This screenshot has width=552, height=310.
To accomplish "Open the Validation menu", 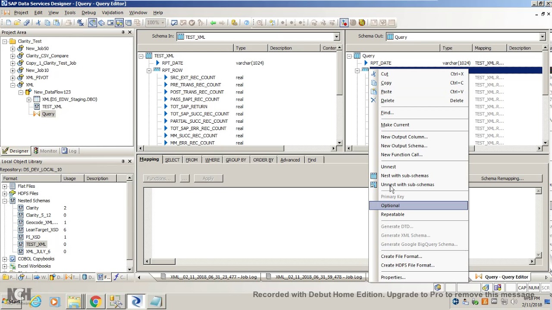I will (x=113, y=12).
